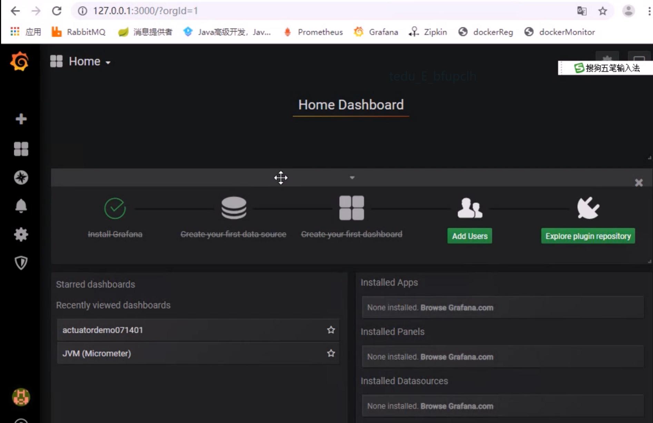Image resolution: width=653 pixels, height=423 pixels.
Task: Open the Grafana bookmark
Action: coord(376,32)
